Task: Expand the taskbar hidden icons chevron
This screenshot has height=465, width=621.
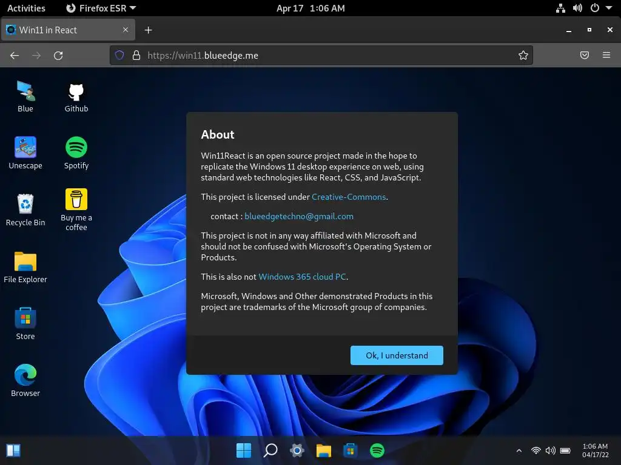Action: click(x=519, y=450)
